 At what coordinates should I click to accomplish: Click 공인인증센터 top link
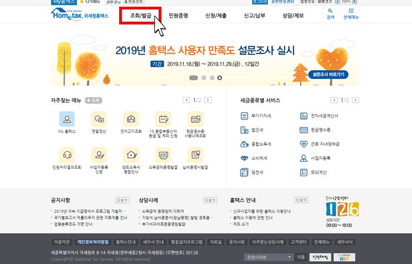coord(282,2)
